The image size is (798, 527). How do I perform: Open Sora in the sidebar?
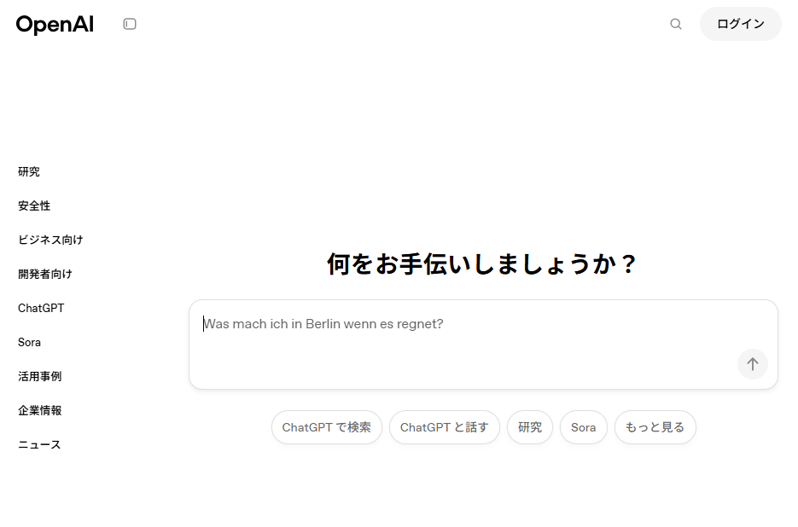29,342
